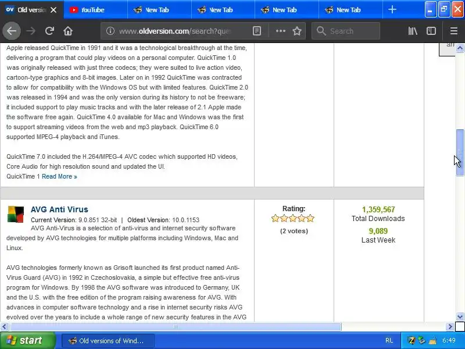
Task: Click the RL language indicator
Action: pyautogui.click(x=389, y=341)
